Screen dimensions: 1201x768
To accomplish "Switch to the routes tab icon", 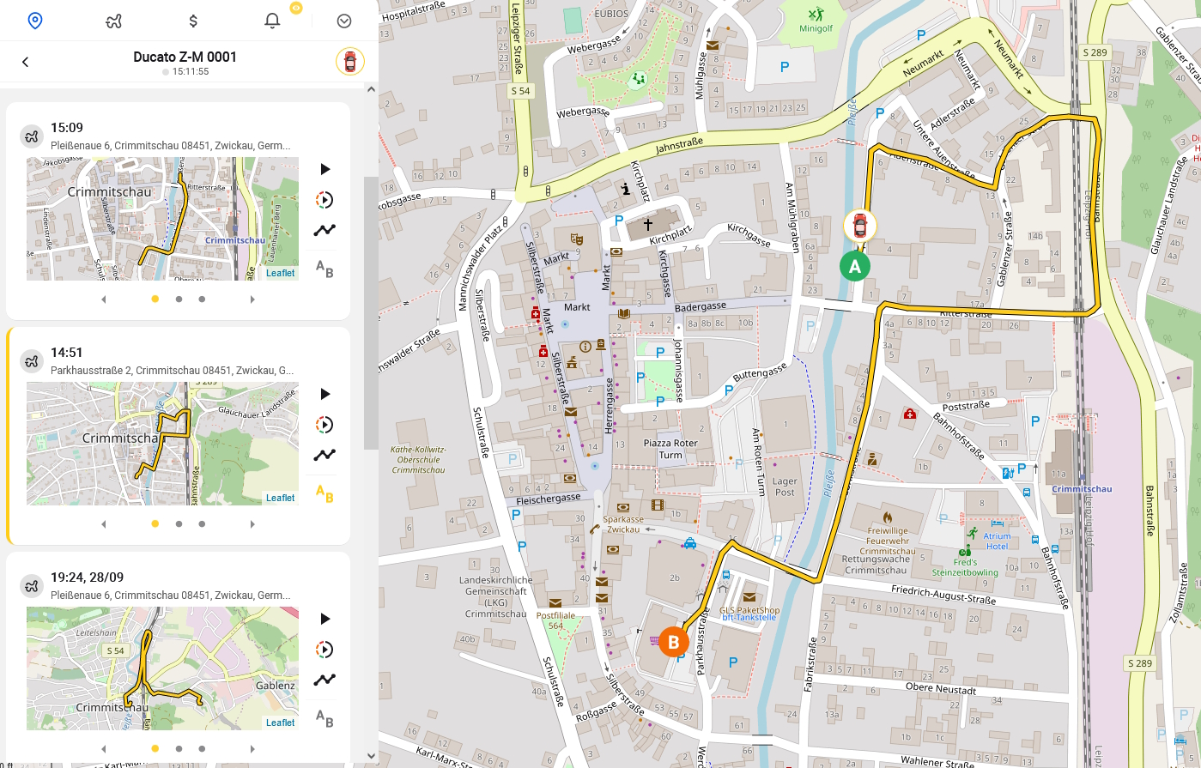I will (113, 21).
